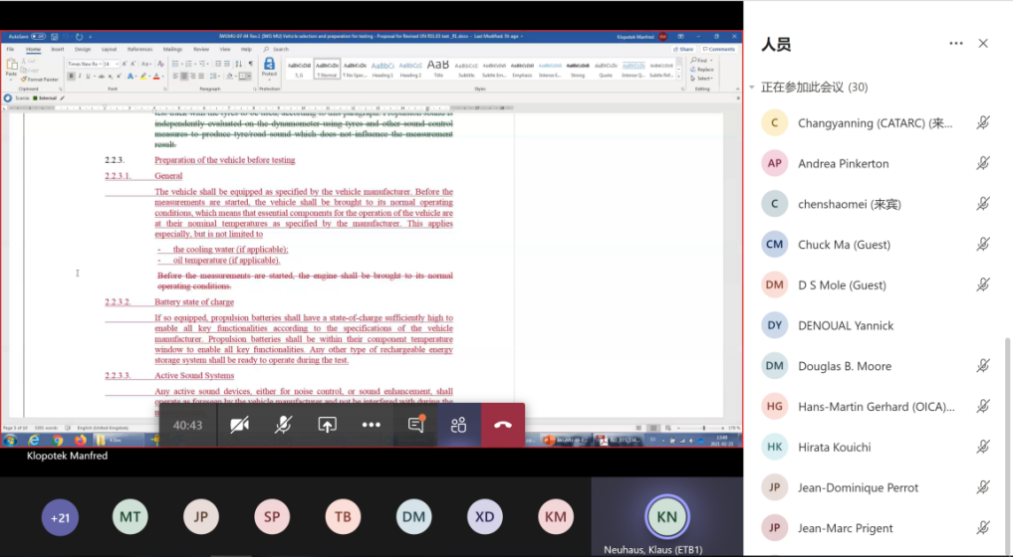Show the meeting chat conversation
Screen dimensions: 1013x557
[x=415, y=425]
